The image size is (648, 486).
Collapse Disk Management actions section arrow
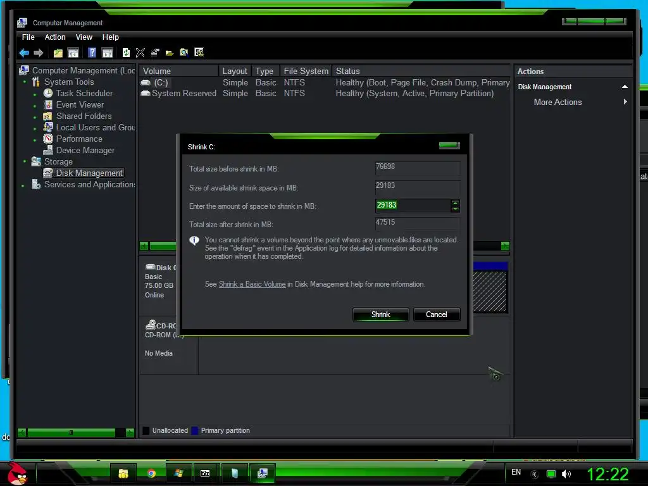point(625,87)
